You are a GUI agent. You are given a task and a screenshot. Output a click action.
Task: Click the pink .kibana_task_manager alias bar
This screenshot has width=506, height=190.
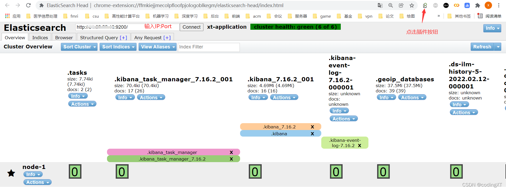(x=173, y=152)
